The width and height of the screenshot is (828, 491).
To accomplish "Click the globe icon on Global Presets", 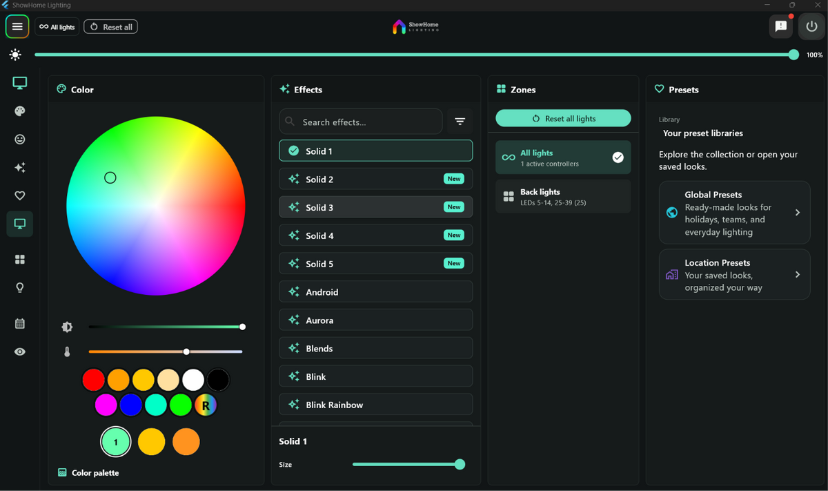I will point(672,213).
